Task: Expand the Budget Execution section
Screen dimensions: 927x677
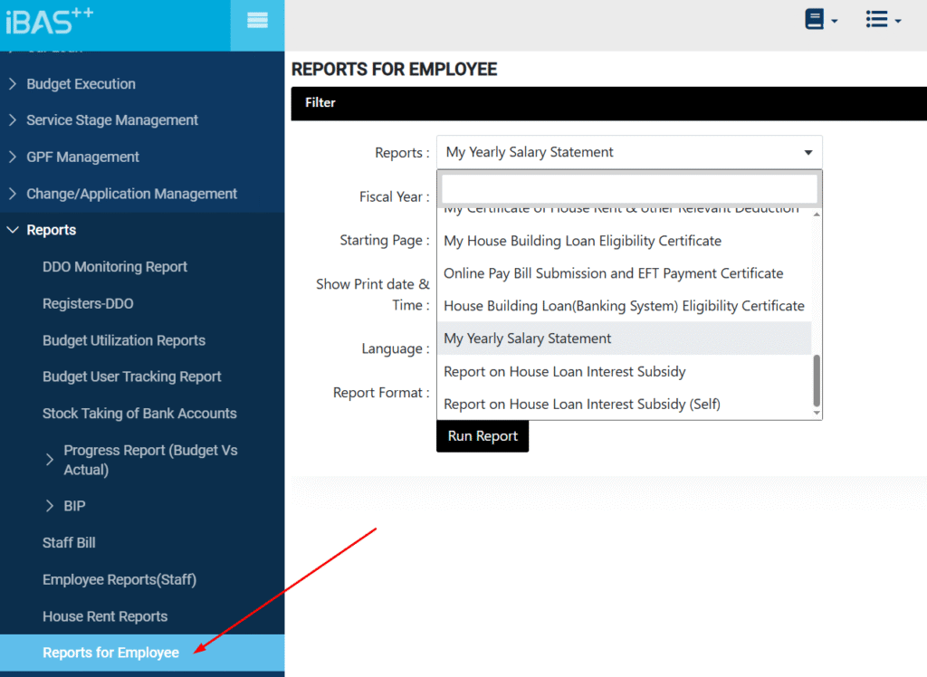Action: point(81,84)
